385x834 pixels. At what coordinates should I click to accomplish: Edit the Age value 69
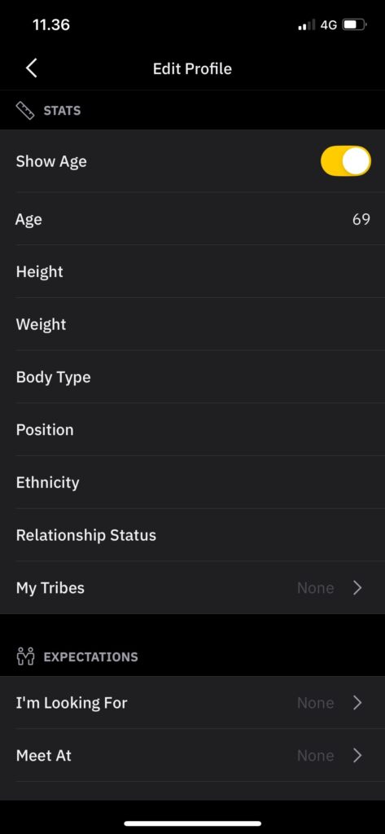pos(361,219)
